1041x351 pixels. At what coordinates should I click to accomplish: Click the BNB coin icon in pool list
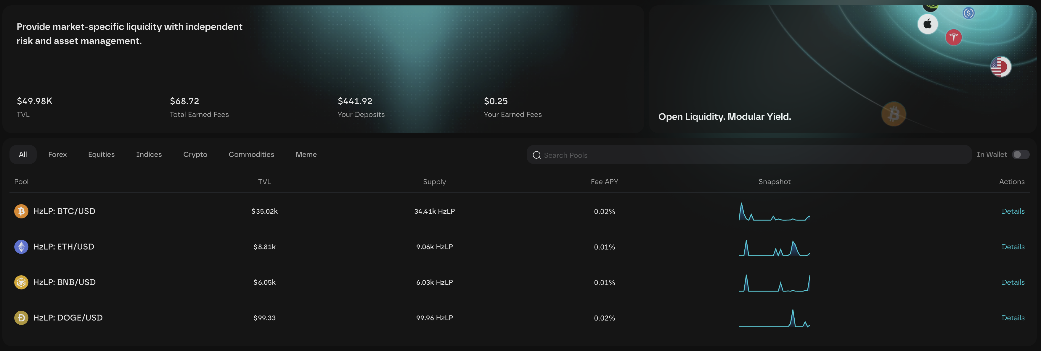[21, 282]
